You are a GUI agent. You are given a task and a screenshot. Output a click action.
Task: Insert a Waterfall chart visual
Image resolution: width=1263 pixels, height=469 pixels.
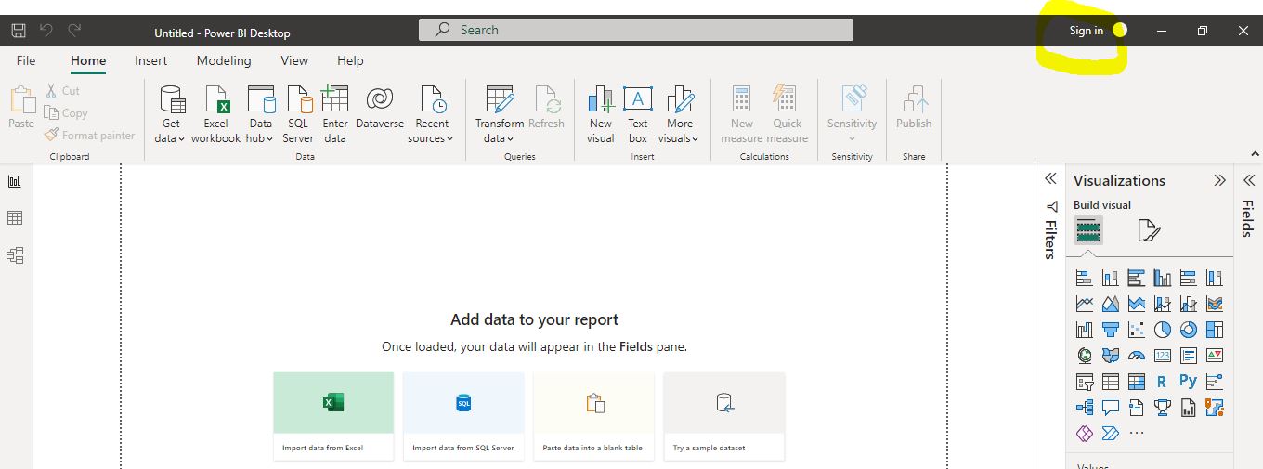point(1084,330)
